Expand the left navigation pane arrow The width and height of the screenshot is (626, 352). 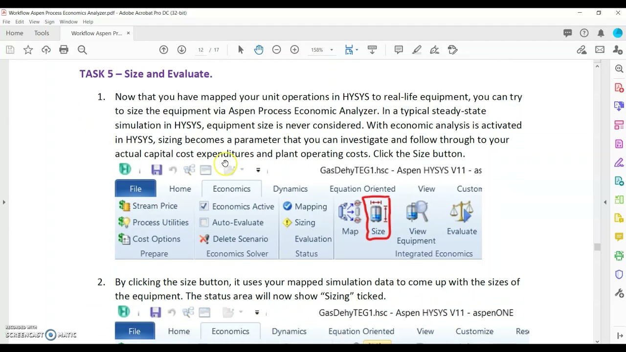[4, 202]
